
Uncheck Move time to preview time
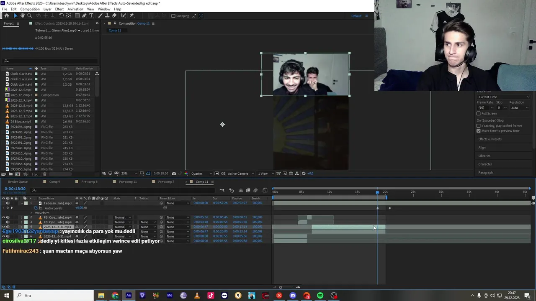click(479, 131)
